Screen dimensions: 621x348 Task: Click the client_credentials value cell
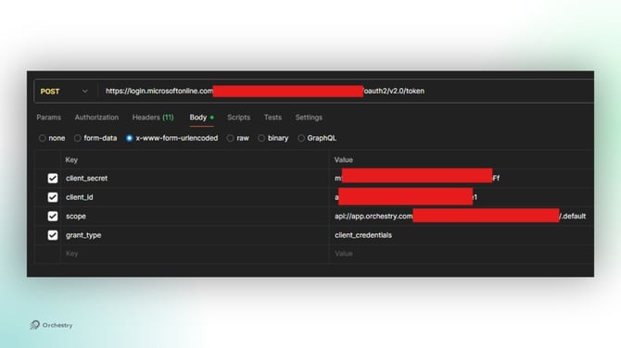[x=462, y=235]
